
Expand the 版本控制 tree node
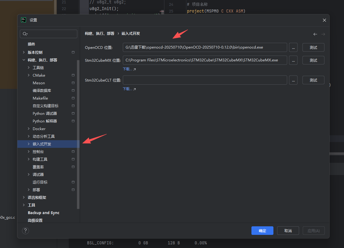(x=24, y=53)
